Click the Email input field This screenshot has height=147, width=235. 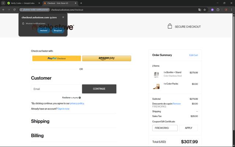[x=56, y=89]
